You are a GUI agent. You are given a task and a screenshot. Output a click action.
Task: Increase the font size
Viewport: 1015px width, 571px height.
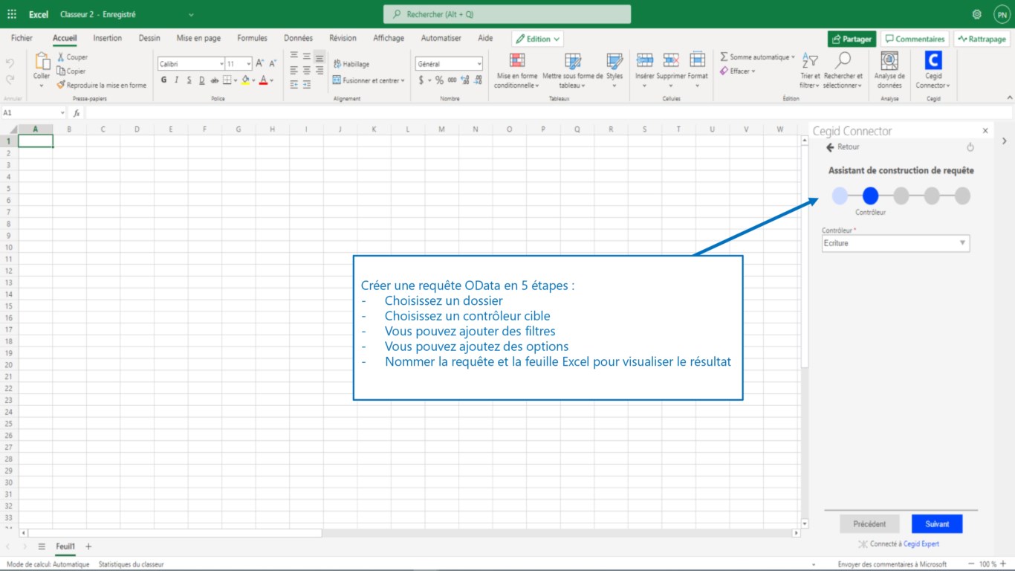point(260,64)
